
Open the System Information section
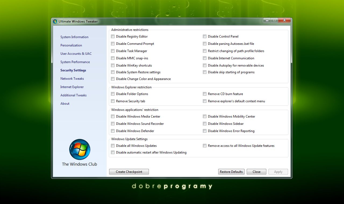point(74,37)
